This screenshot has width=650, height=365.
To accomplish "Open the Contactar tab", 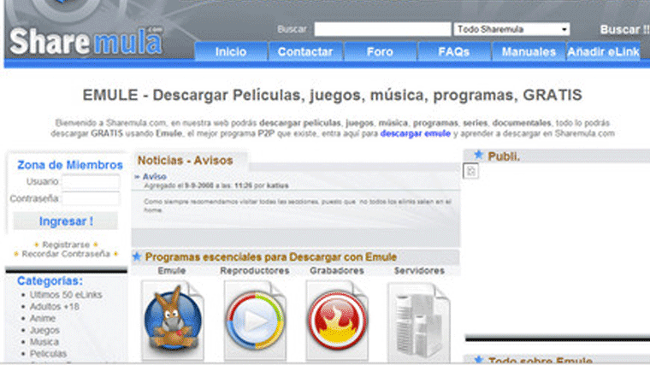I will 305,52.
